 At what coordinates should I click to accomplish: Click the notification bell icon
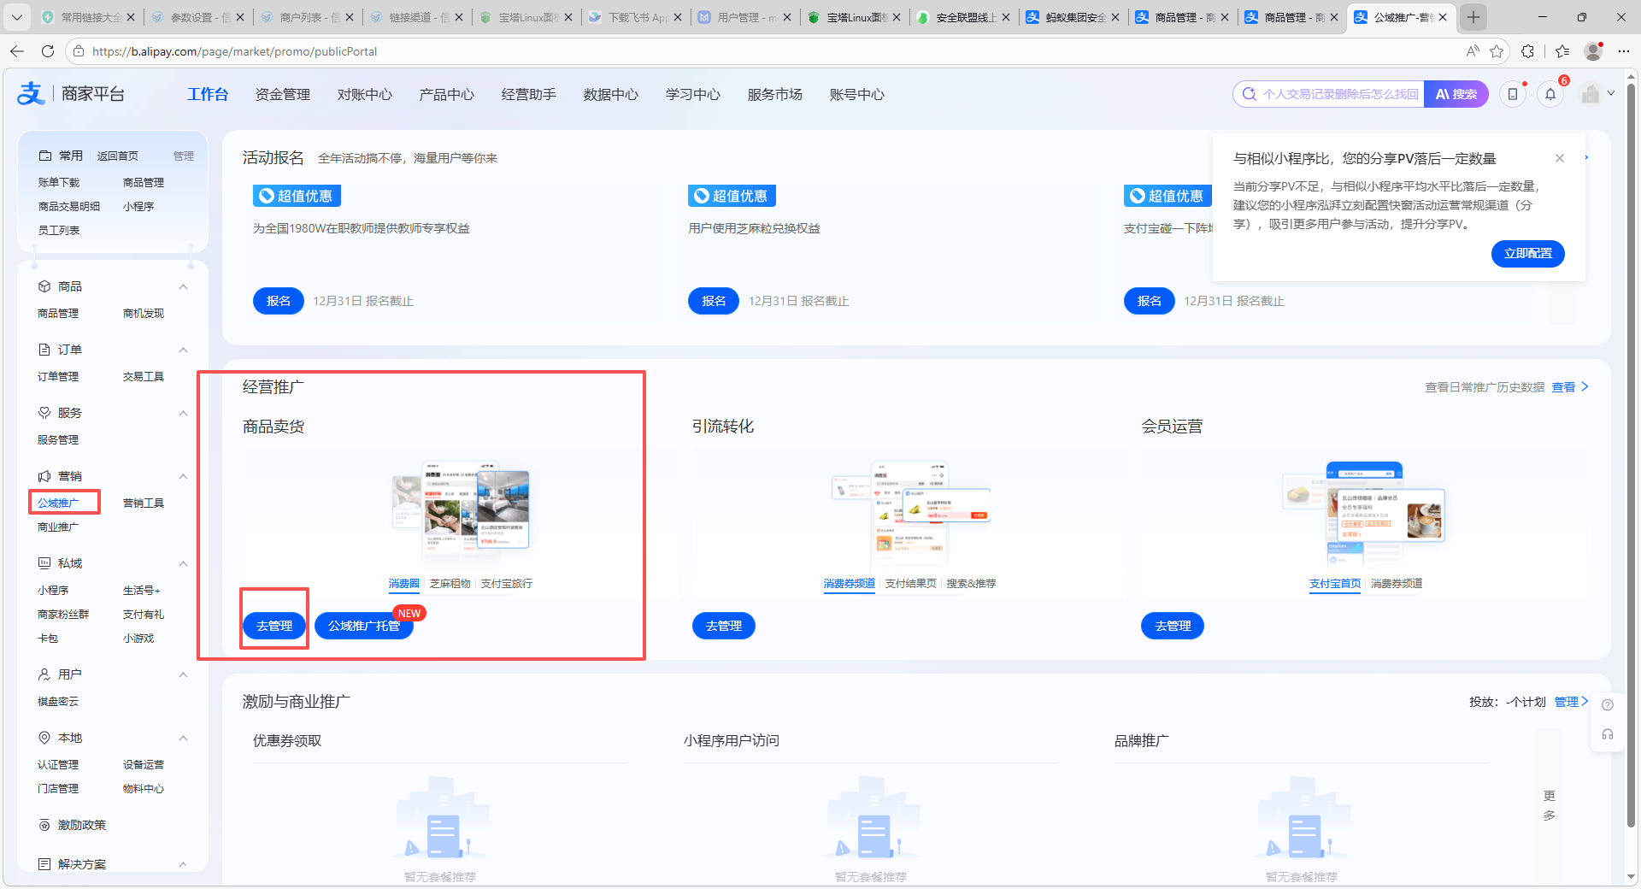tap(1550, 94)
